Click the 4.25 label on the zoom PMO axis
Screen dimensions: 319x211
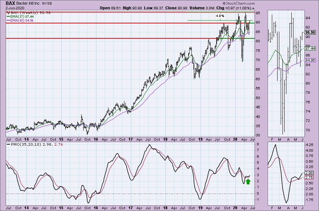(x=309, y=145)
